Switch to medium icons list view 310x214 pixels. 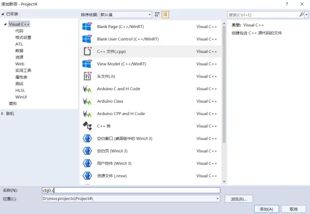tap(165, 15)
